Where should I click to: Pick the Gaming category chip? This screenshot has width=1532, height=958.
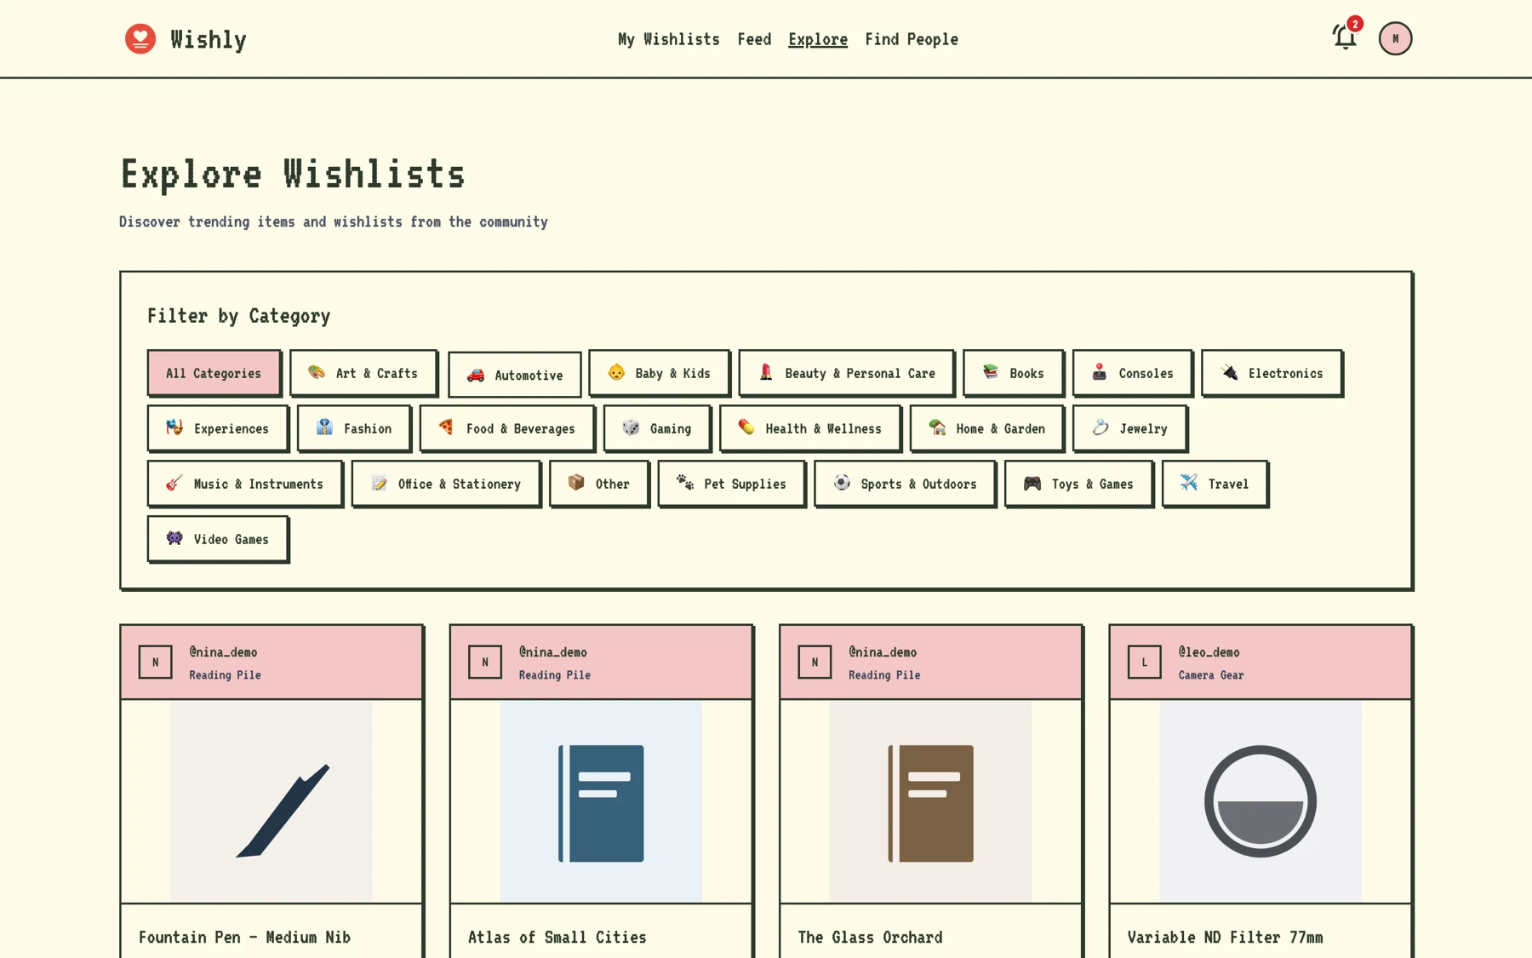click(657, 428)
